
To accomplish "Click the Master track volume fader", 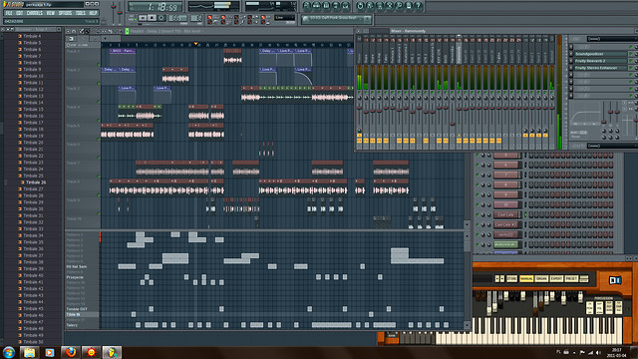I will tap(359, 109).
